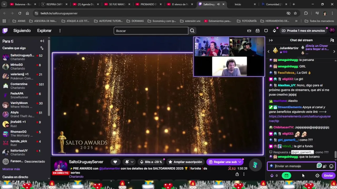Reload the page in browser toolbar
Image resolution: width=337 pixels, height=189 pixels.
20,13
